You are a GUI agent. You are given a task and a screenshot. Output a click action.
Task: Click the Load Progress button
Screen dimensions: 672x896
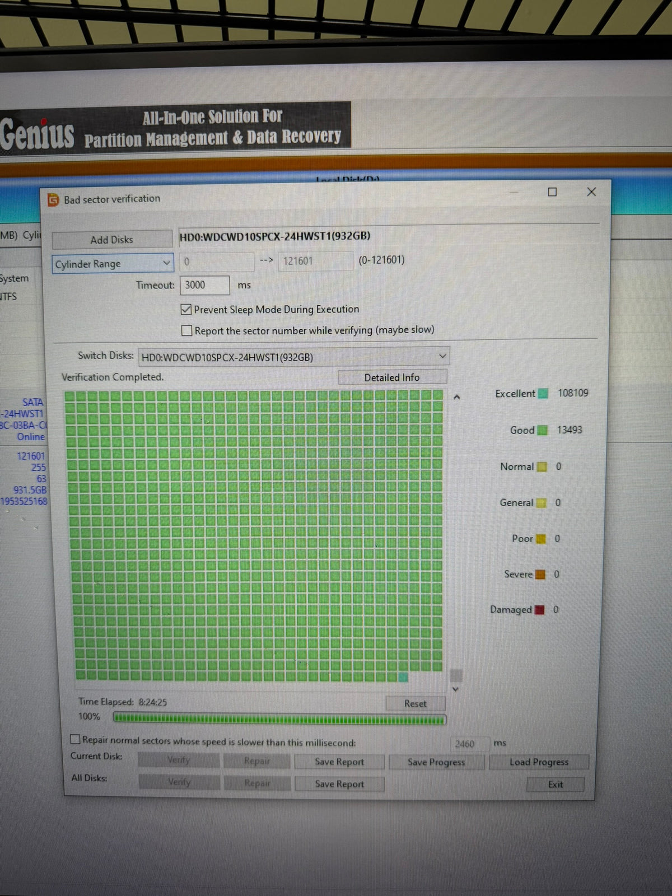coord(539,762)
